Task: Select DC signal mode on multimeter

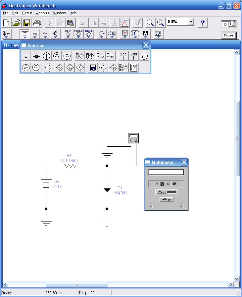Action: click(172, 192)
